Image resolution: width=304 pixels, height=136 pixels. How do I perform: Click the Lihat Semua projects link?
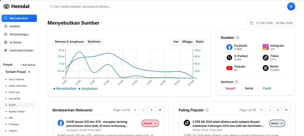[28, 65]
